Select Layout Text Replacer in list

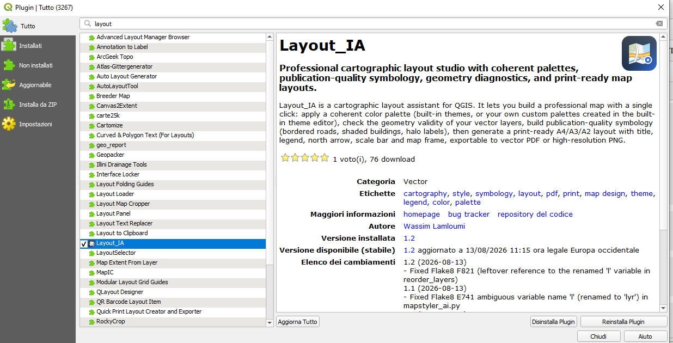click(173, 223)
